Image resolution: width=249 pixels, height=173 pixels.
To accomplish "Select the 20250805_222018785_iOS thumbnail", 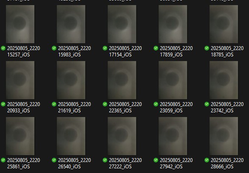I will coord(224,24).
